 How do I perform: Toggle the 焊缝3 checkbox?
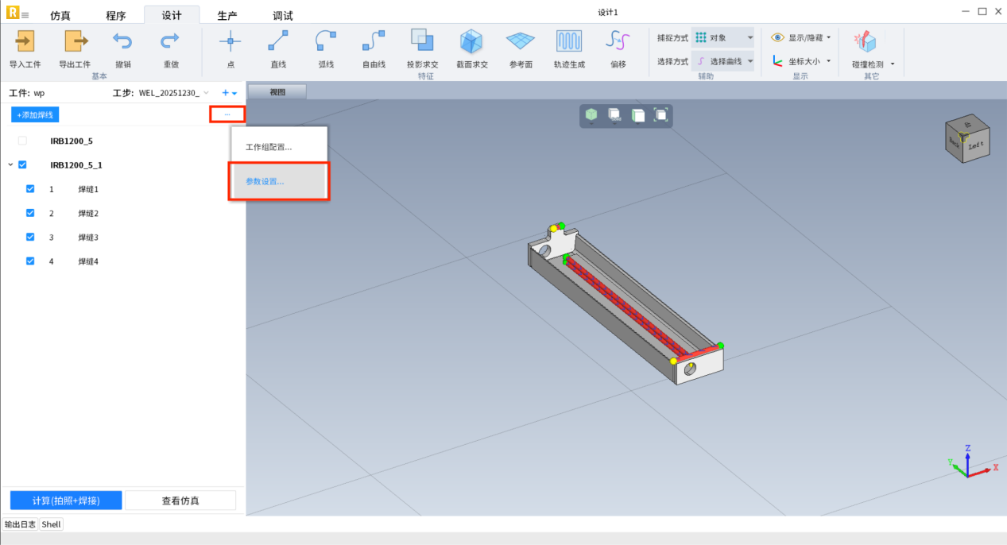tap(30, 237)
